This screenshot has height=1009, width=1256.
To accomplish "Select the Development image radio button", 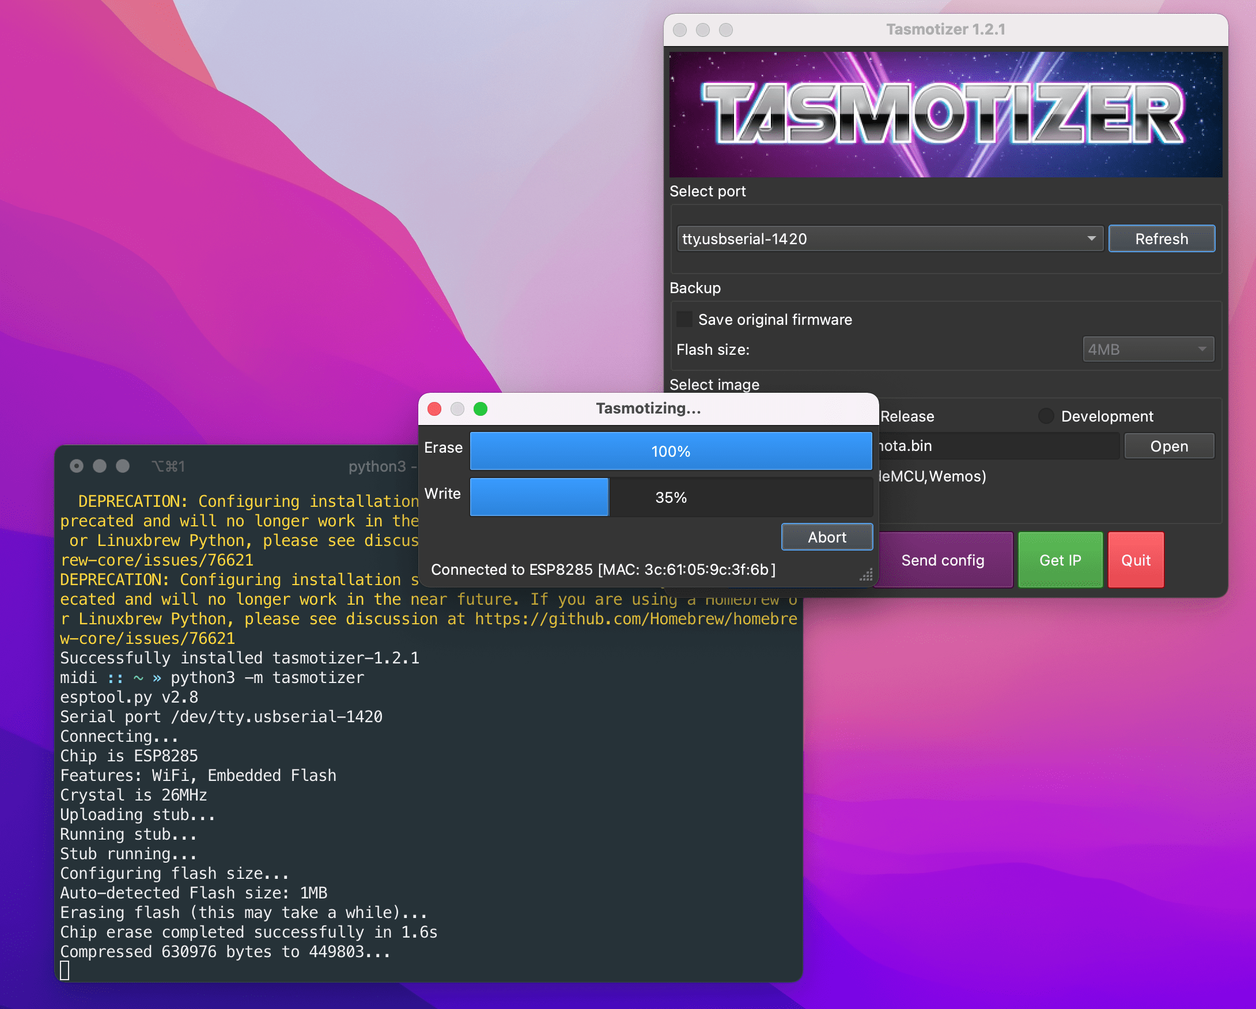I will [x=1046, y=416].
